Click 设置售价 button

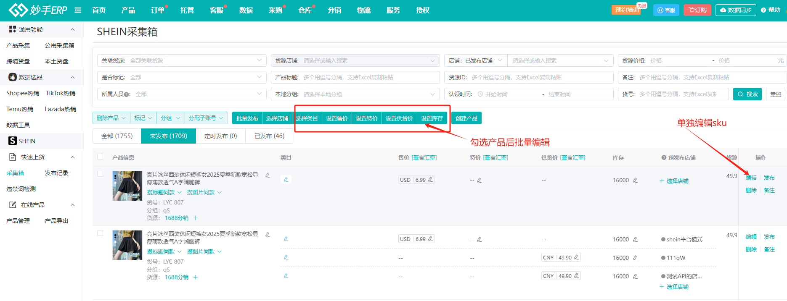pos(337,118)
